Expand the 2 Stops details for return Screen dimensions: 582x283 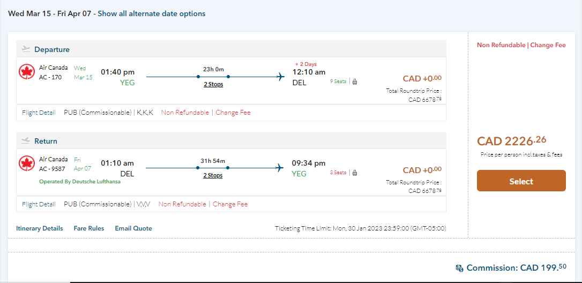pyautogui.click(x=213, y=175)
